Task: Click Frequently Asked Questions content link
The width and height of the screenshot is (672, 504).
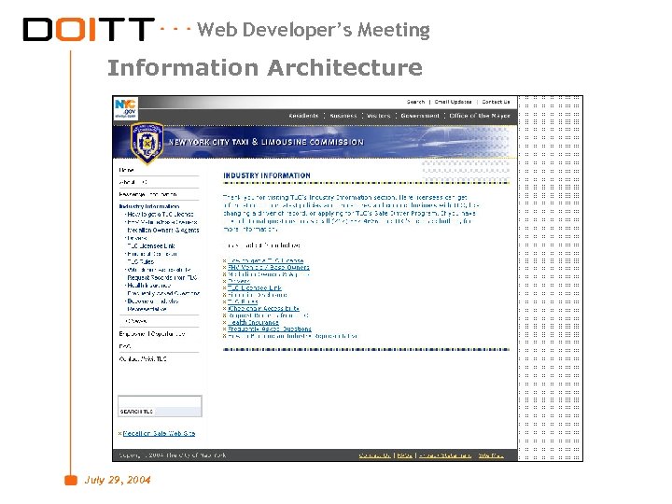Action: (x=270, y=329)
